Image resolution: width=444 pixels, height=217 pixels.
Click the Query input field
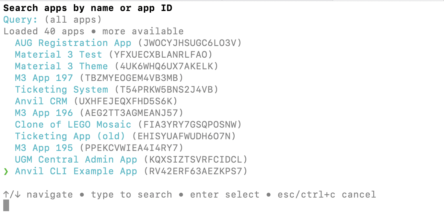tap(19, 19)
